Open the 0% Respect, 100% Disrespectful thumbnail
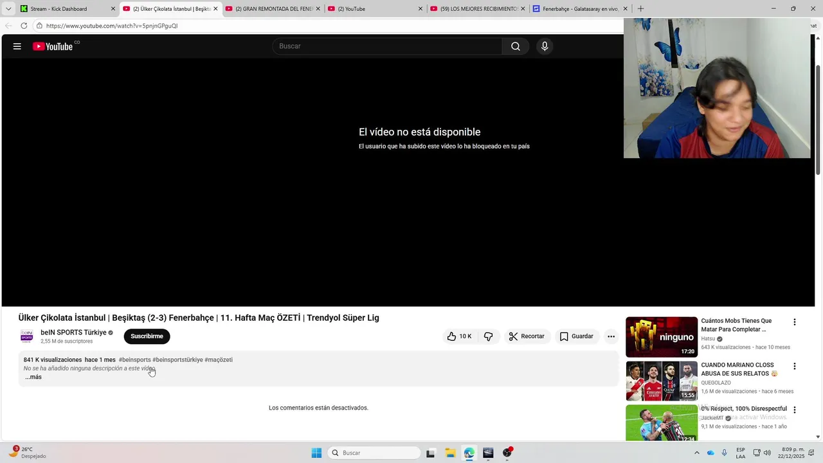823x463 pixels. pyautogui.click(x=662, y=423)
